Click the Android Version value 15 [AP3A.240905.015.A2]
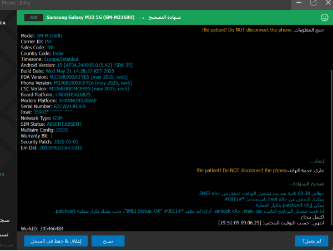 tap(84, 65)
